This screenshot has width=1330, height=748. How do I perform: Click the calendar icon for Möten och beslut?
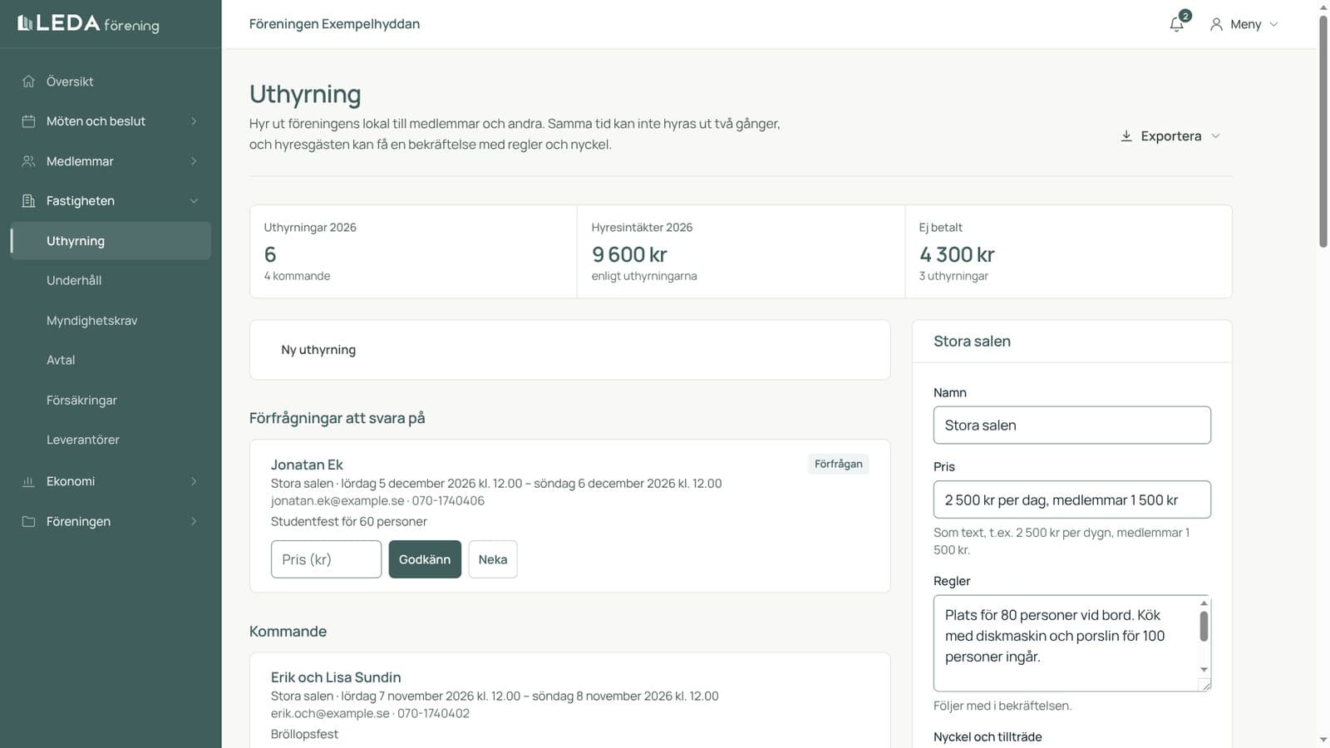(x=28, y=121)
